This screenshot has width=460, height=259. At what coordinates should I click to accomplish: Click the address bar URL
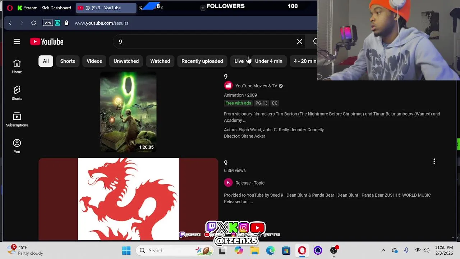point(101,23)
